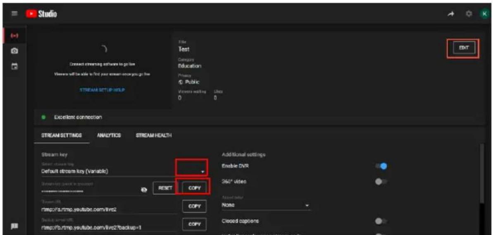Copy the Backup server URL
This screenshot has width=493, height=235.
coord(194,224)
